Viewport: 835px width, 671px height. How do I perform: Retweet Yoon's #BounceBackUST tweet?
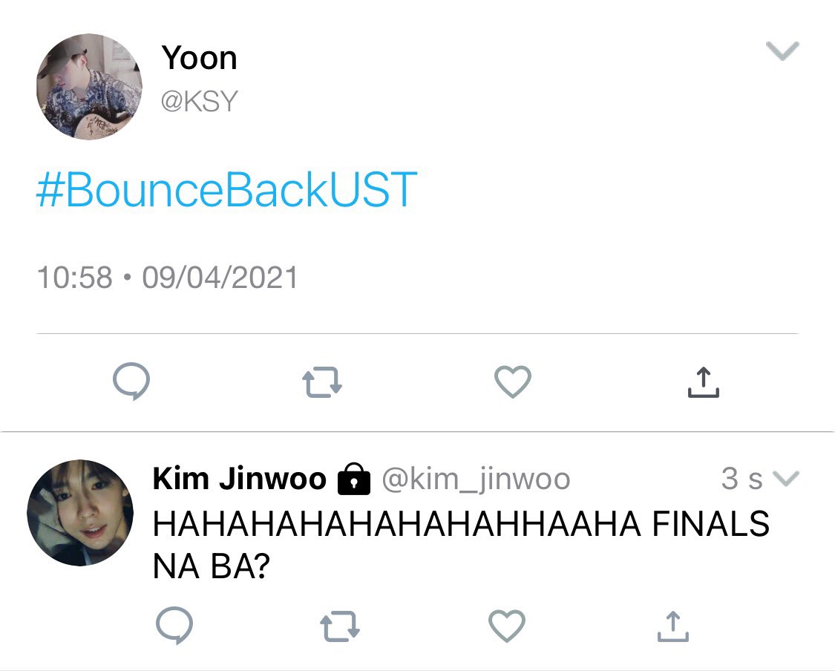click(x=321, y=382)
